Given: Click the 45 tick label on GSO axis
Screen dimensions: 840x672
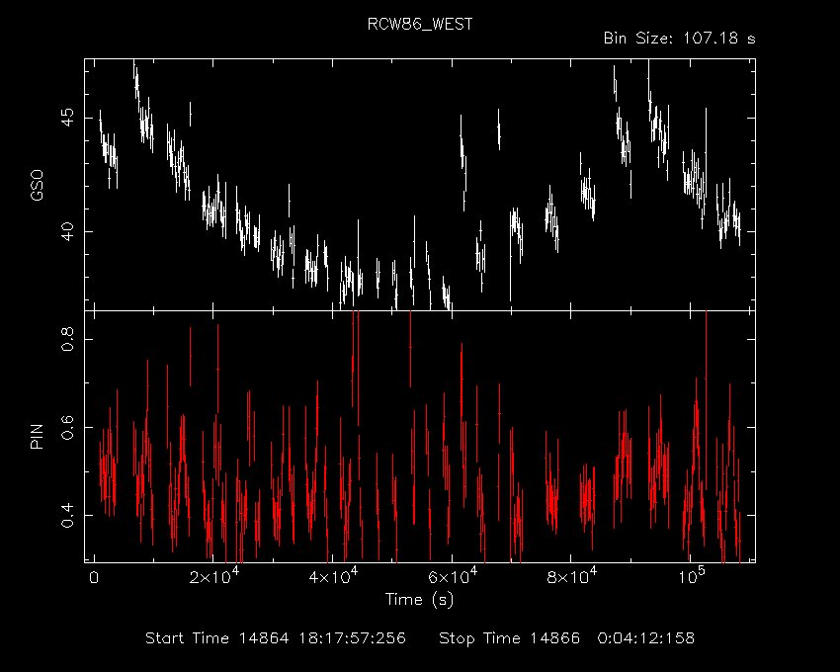Looking at the screenshot, I should (67, 118).
